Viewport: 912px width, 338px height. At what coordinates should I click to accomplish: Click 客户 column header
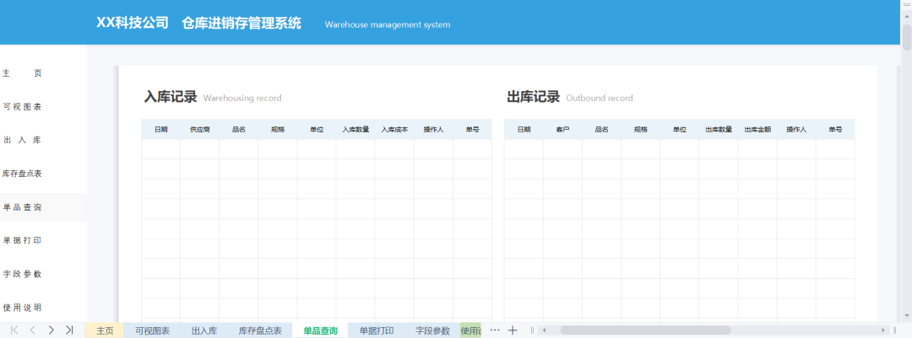tap(562, 130)
